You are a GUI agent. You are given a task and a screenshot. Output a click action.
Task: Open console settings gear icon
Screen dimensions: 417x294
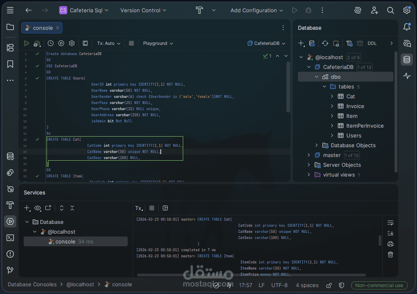pos(72,43)
